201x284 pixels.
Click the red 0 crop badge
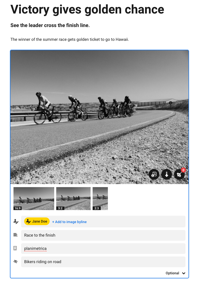(183, 170)
